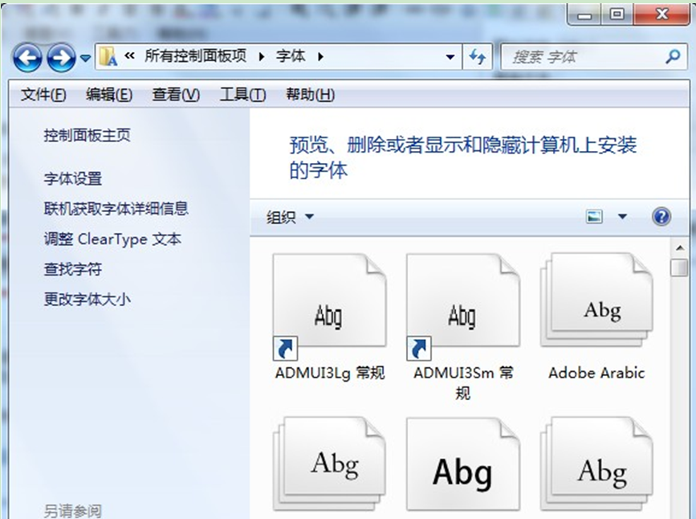This screenshot has height=519, width=696.
Task: Click the magnifier search icon
Action: tap(673, 56)
